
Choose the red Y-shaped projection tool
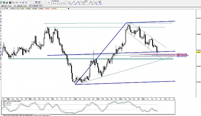(95, 3)
